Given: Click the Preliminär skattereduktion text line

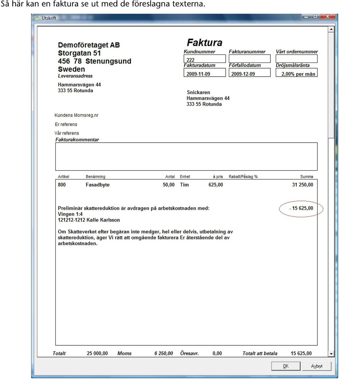Looking at the screenshot, I should pos(133,208).
